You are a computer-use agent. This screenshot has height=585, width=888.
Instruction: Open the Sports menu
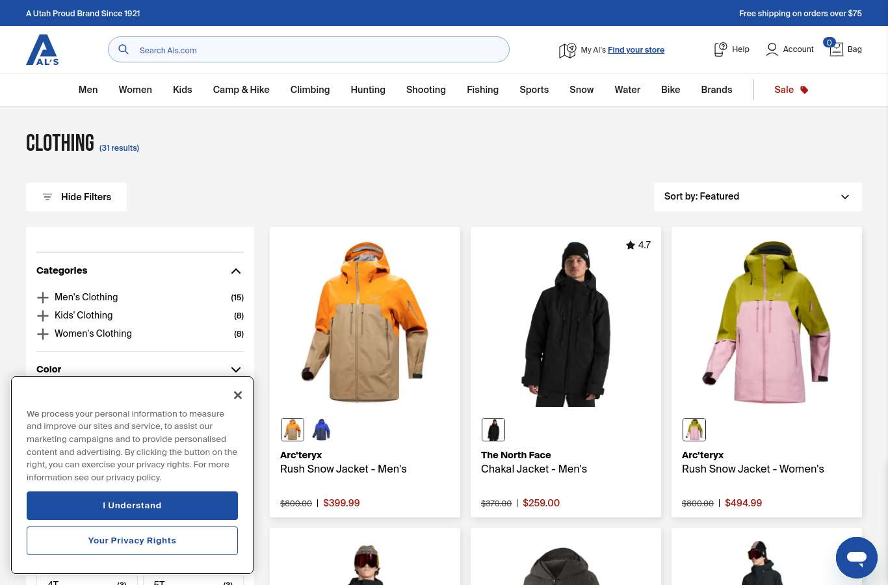point(534,90)
